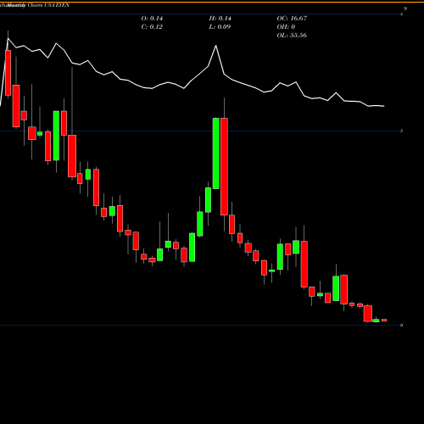Click the 'OH: 0' reading
Viewport: 424px width, 424px height.
[286, 27]
